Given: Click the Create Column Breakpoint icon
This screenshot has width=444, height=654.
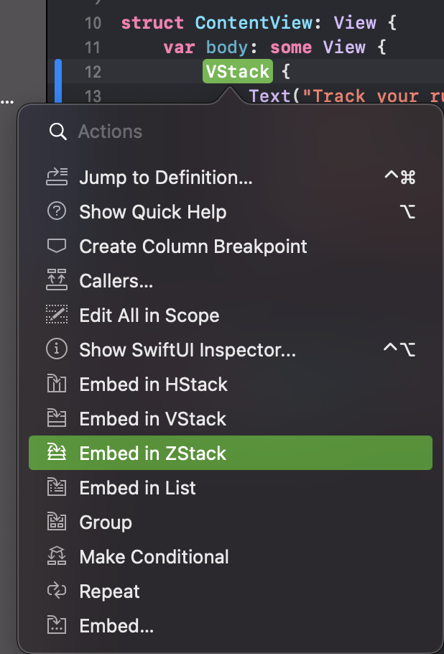Looking at the screenshot, I should [x=57, y=247].
